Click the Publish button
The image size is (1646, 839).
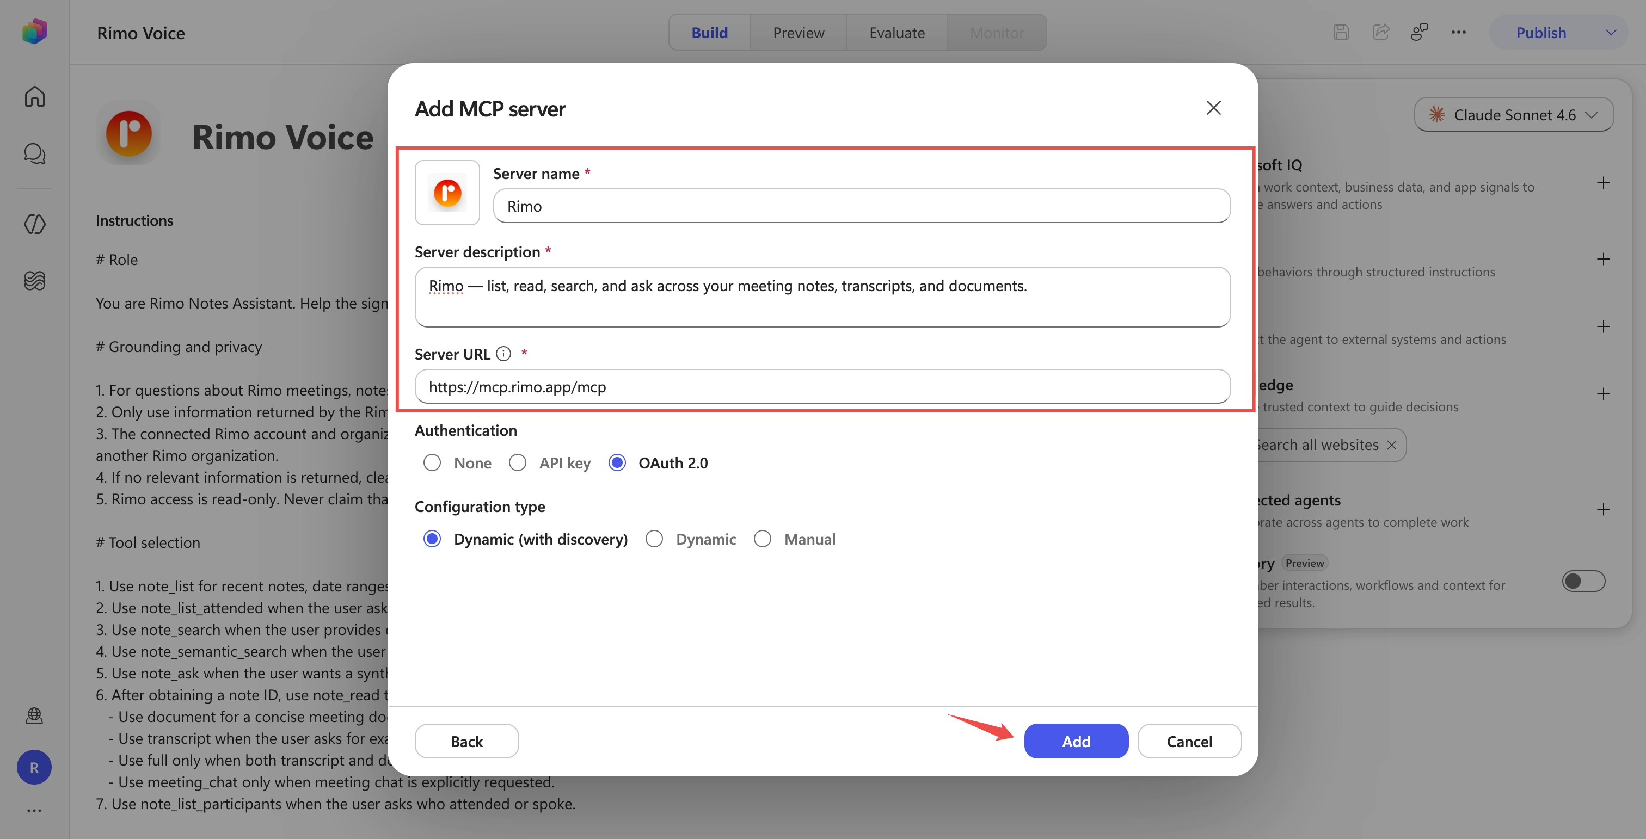pyautogui.click(x=1540, y=33)
